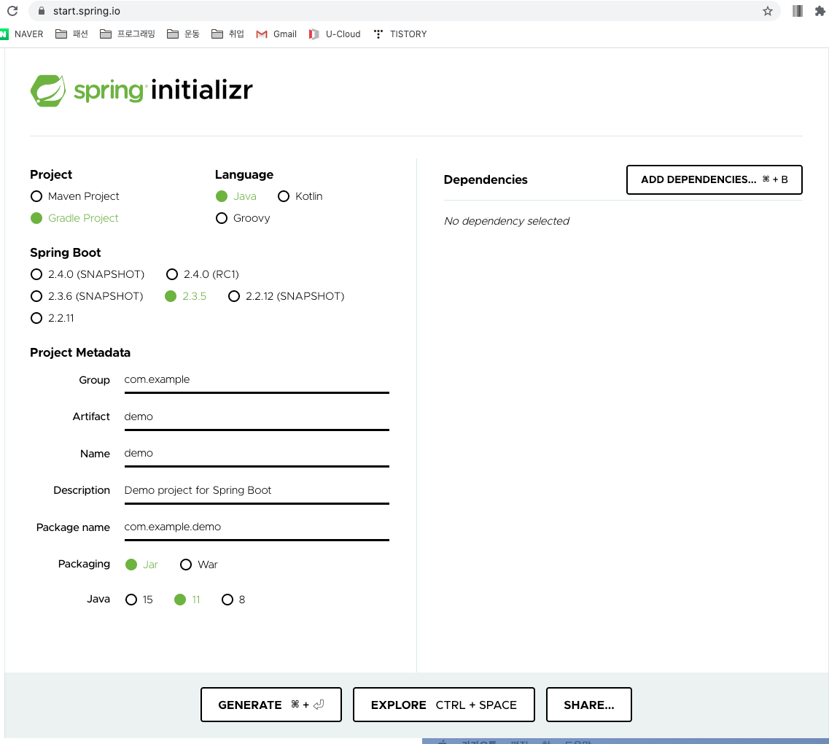The width and height of the screenshot is (829, 744).
Task: Open the TISTORY bookmark
Action: click(400, 34)
